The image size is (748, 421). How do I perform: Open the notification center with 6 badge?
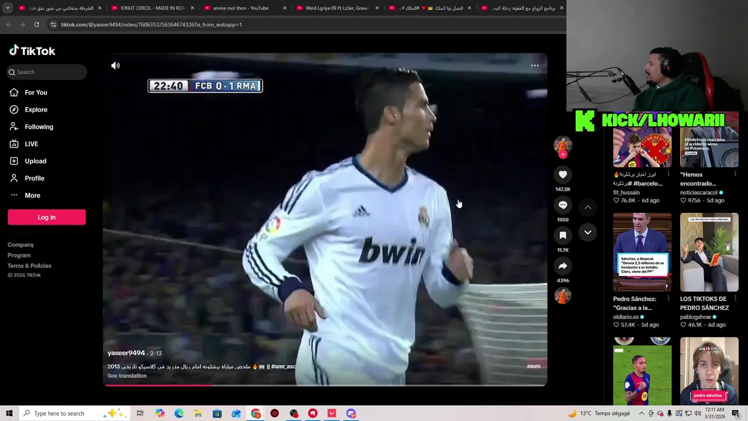pyautogui.click(x=736, y=413)
